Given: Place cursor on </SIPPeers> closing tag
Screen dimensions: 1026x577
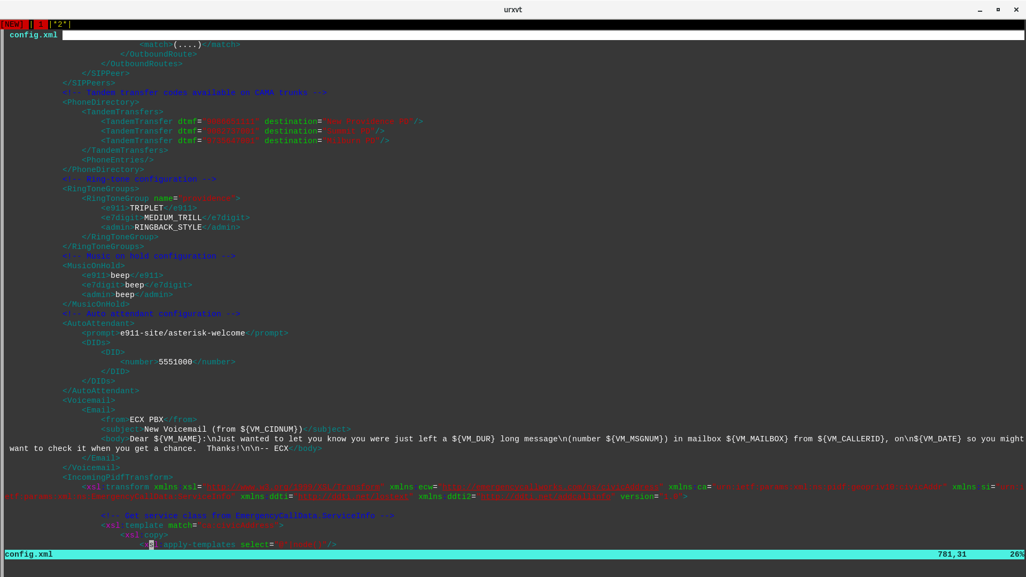Looking at the screenshot, I should 89,83.
